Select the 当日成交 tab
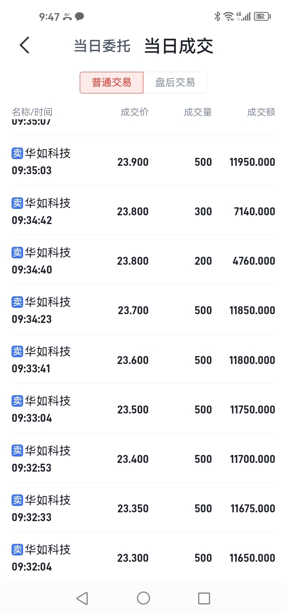Viewport: 287px width, 614px height. pyautogui.click(x=179, y=46)
